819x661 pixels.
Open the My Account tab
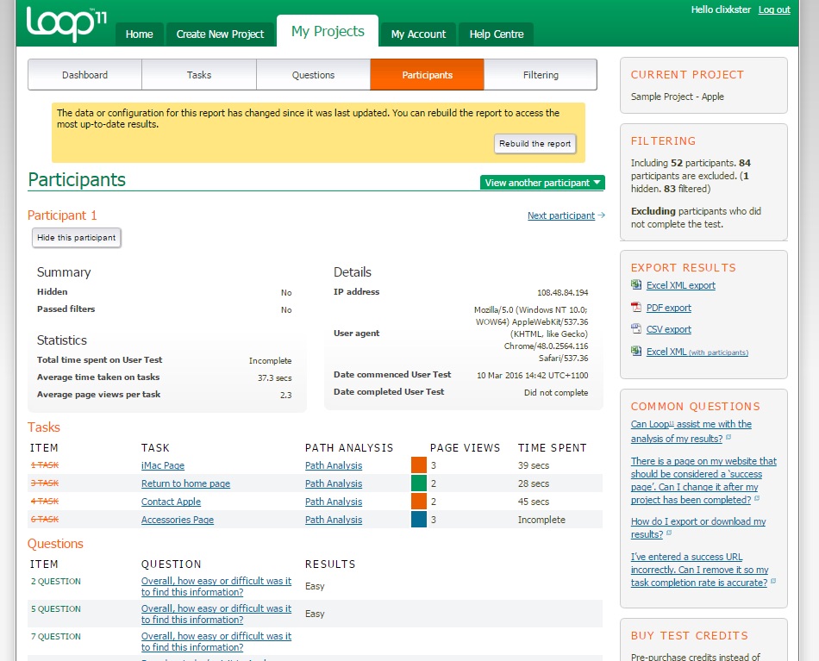click(x=418, y=34)
